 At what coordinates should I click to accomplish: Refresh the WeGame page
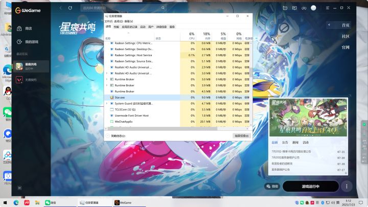coord(70,8)
